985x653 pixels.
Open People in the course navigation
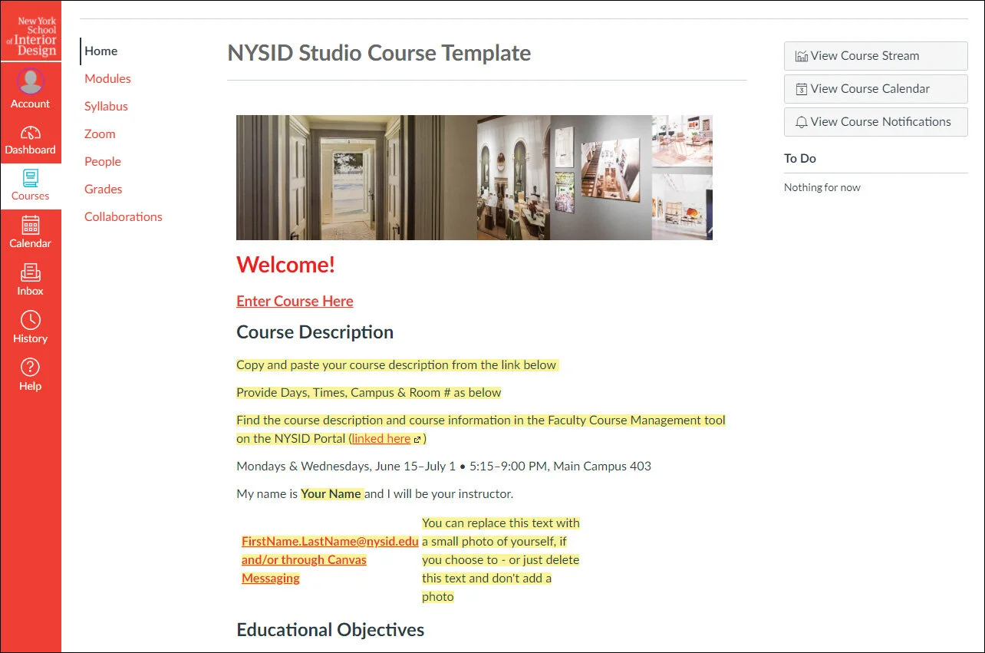[x=102, y=161]
